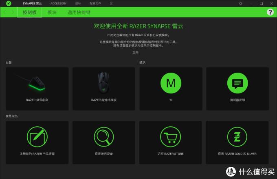The width and height of the screenshot is (277, 179).
Task: Click the 访问 RAZER STORE label
Action: pos(170,154)
